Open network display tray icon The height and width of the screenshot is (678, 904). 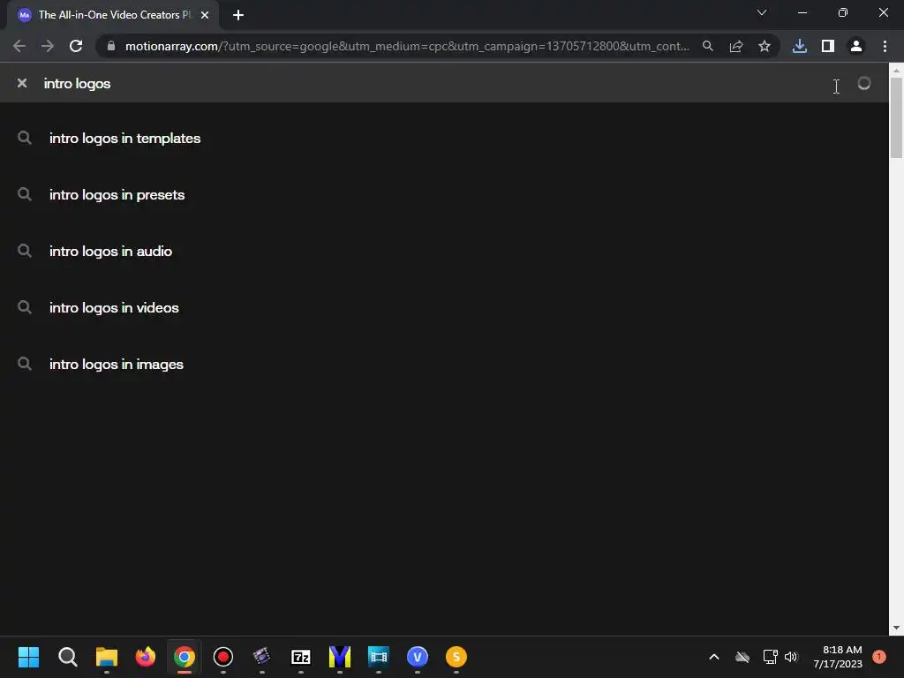pos(770,657)
